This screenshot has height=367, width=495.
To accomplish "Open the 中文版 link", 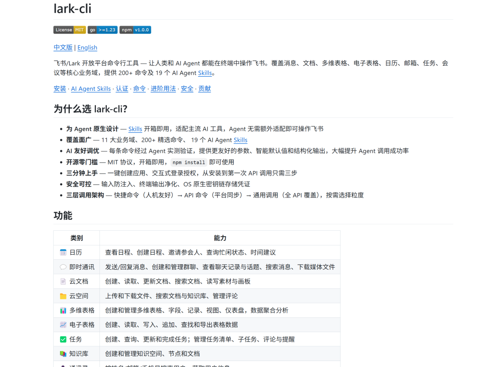I will tap(63, 47).
